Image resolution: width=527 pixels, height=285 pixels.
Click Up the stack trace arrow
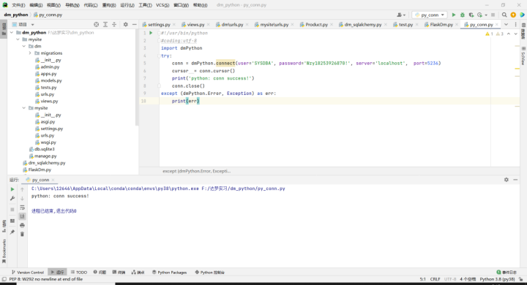pos(22,190)
